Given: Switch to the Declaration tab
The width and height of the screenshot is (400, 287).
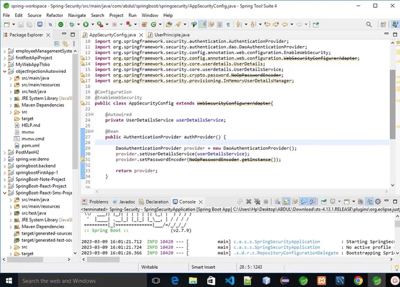Looking at the screenshot, I should 154,202.
